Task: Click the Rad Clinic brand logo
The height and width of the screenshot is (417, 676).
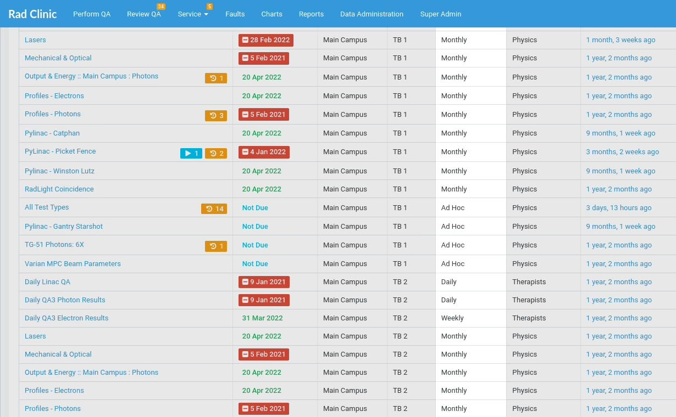Action: tap(32, 14)
